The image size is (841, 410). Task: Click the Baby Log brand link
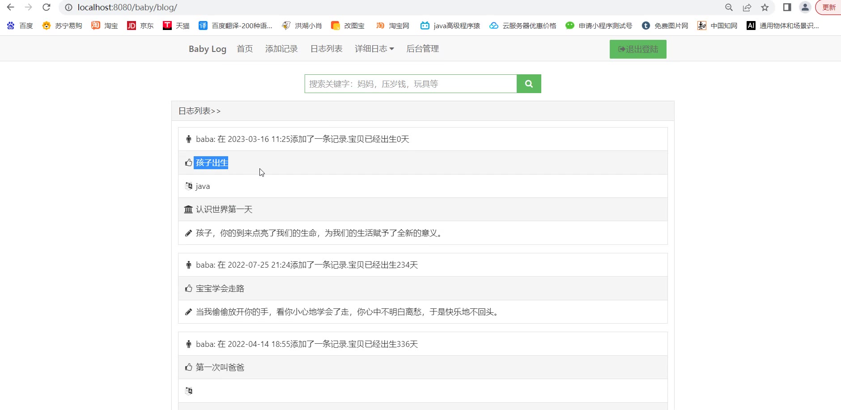pos(207,49)
